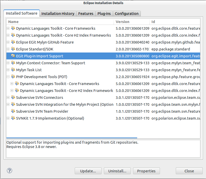Expand SVNKit 1.7.9 Implementation node
Image resolution: width=206 pixels, height=179 pixels.
(8, 118)
